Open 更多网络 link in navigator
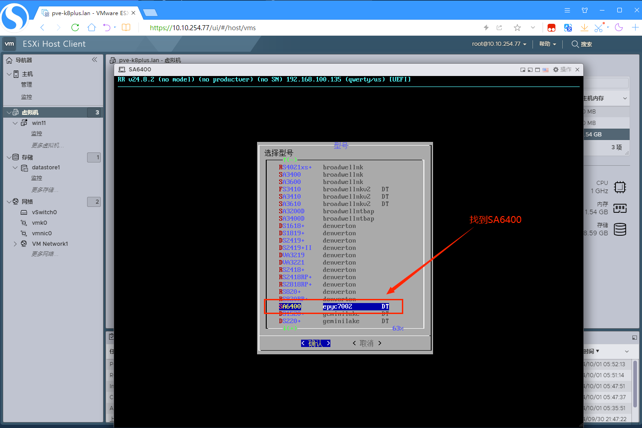642x428 pixels. click(x=45, y=254)
